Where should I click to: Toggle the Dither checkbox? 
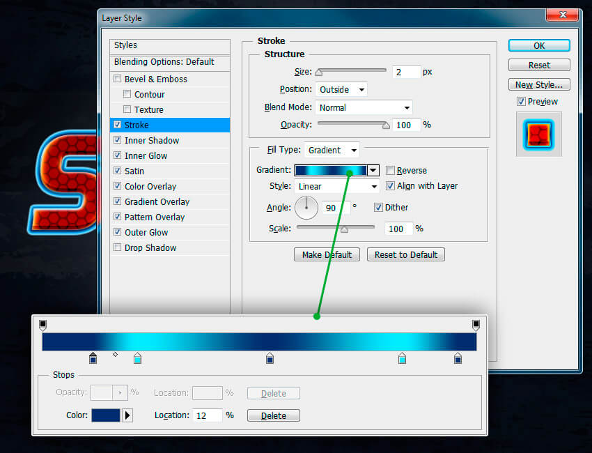point(378,207)
